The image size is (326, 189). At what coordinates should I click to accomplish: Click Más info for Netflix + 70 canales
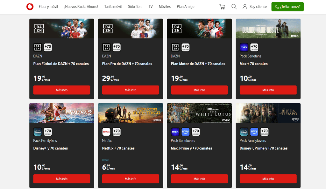(x=131, y=179)
